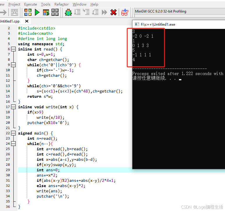The height and width of the screenshot is (211, 225).
Task: Click the 'int c=read(),d=read();' line
Action: [62, 154]
